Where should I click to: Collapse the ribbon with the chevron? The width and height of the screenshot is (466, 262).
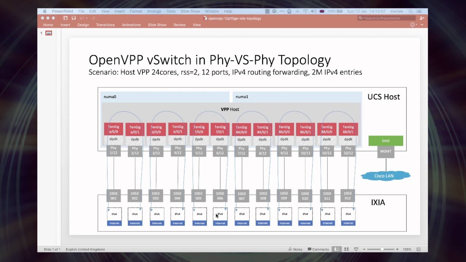pyautogui.click(x=422, y=25)
